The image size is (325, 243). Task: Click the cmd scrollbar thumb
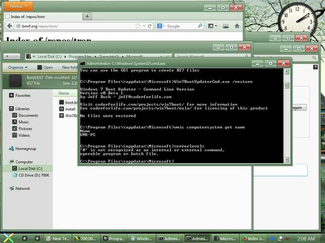pyautogui.click(x=287, y=85)
